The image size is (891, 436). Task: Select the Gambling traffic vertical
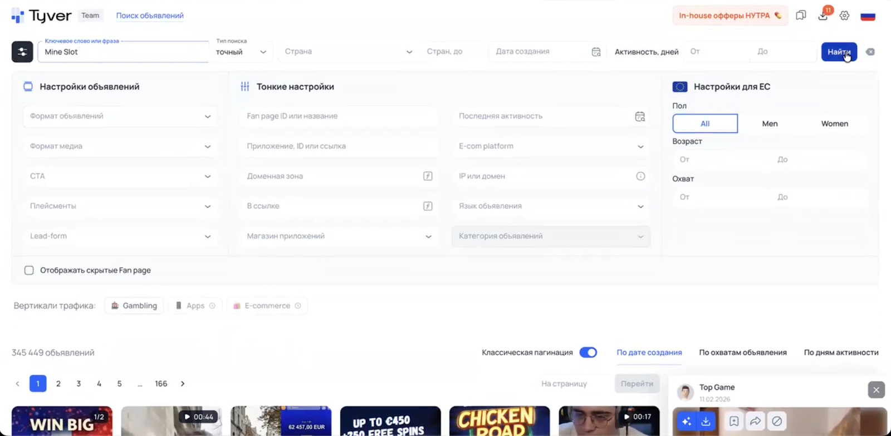(x=134, y=306)
